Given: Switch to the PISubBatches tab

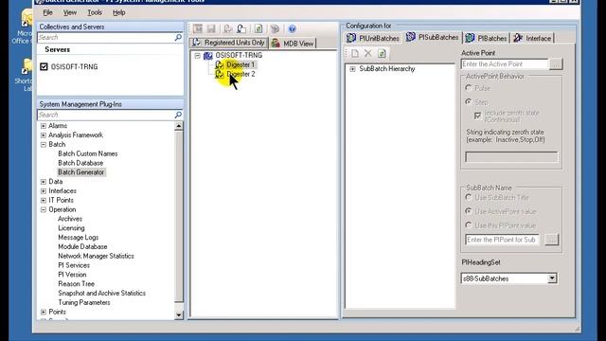Looking at the screenshot, I should (432, 37).
